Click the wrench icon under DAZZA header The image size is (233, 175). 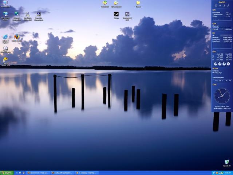click(x=228, y=5)
